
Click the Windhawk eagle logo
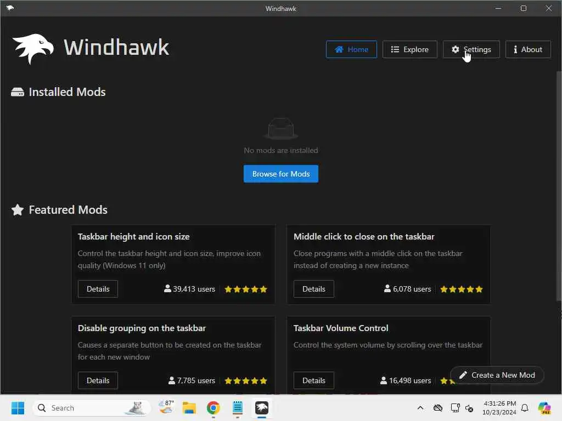pyautogui.click(x=32, y=49)
